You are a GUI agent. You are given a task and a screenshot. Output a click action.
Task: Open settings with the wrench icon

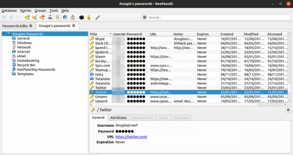(98, 17)
